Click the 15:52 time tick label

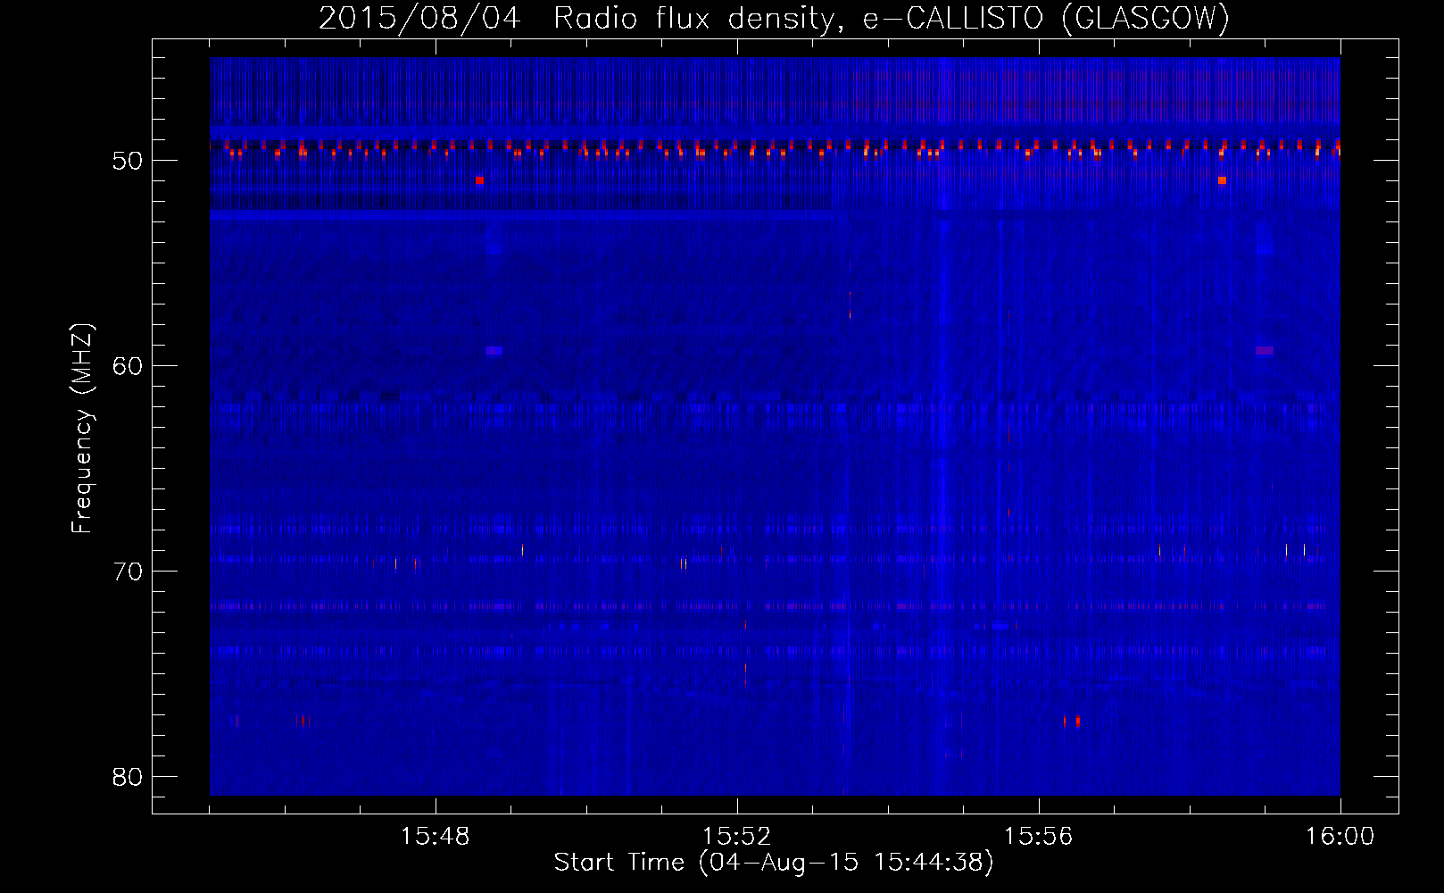737,837
